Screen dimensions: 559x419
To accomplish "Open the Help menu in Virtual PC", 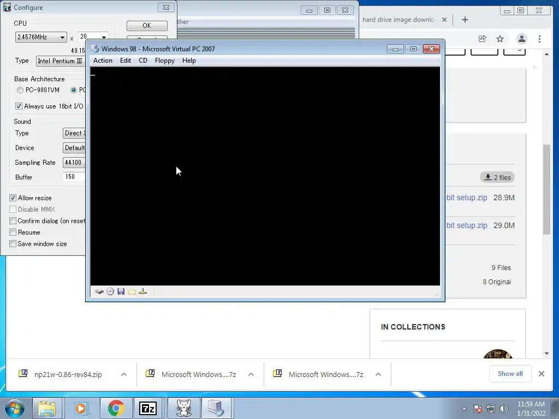I will [x=189, y=61].
